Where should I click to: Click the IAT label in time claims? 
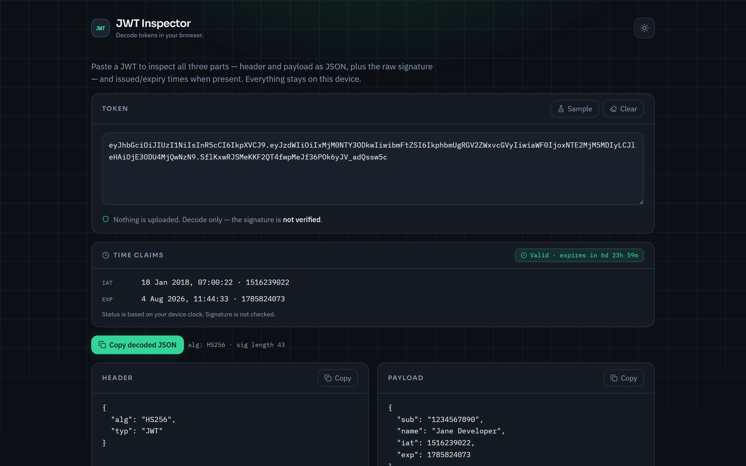pyautogui.click(x=107, y=283)
